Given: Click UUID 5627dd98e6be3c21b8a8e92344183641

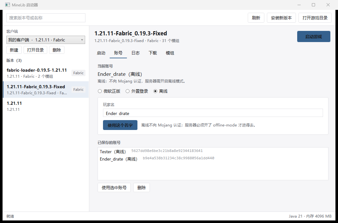Looking at the screenshot, I should pos(167,151).
